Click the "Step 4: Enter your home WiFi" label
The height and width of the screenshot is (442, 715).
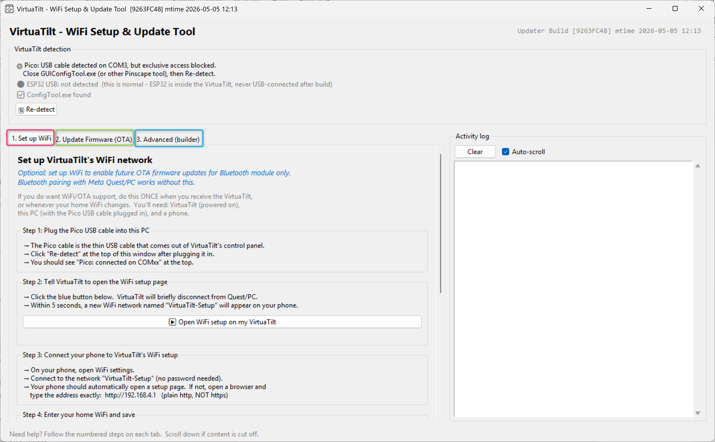pos(79,415)
